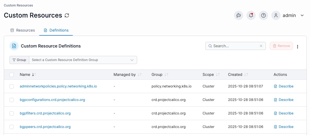
Task: Select the bgpfilters.crd.projectcalico.org row checkbox
Action: 12,113
